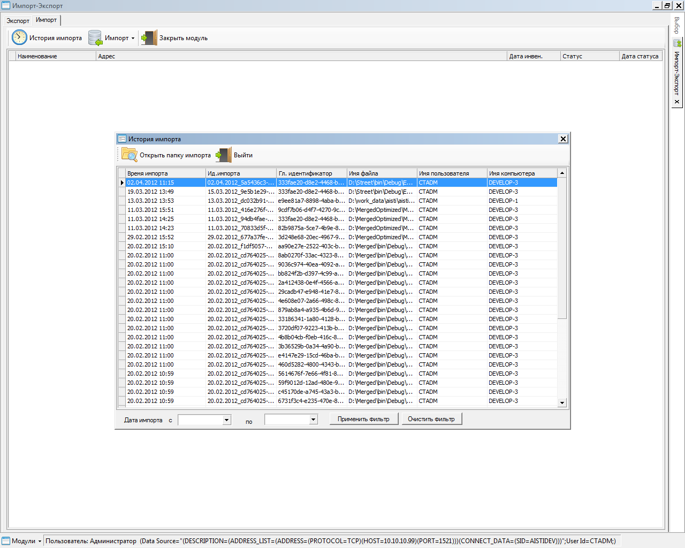Click the door icon to close module
Screen dimensions: 685x548
click(149, 37)
